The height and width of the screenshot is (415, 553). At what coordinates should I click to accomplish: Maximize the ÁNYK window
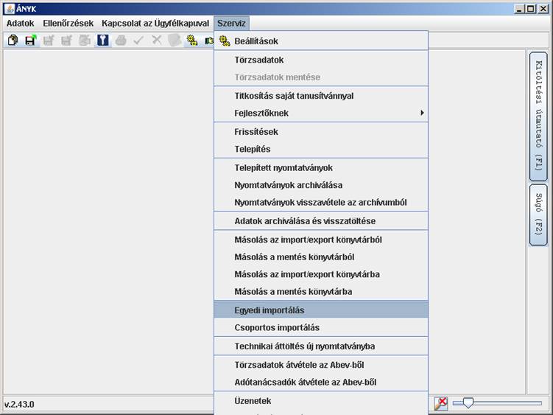click(x=531, y=9)
